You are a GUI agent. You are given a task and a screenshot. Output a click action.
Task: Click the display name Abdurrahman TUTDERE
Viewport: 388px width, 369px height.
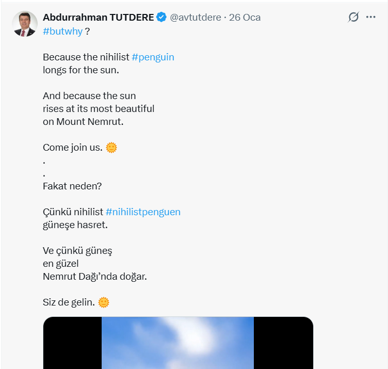click(98, 18)
